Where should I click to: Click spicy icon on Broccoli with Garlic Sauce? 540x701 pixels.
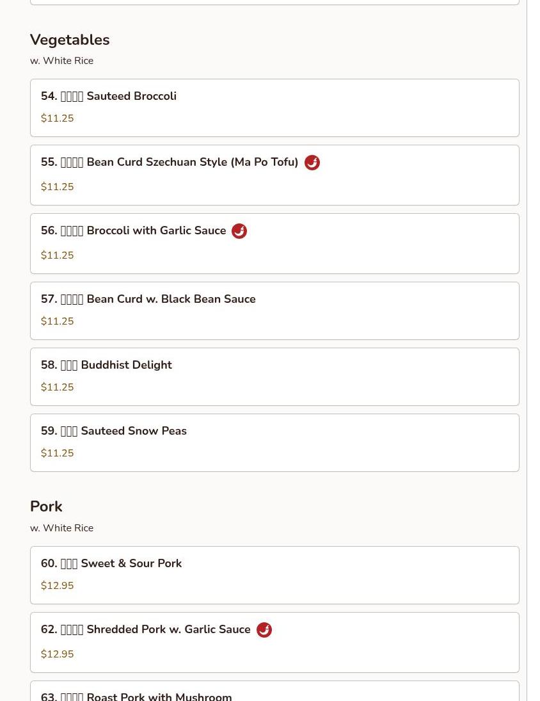pyautogui.click(x=239, y=231)
